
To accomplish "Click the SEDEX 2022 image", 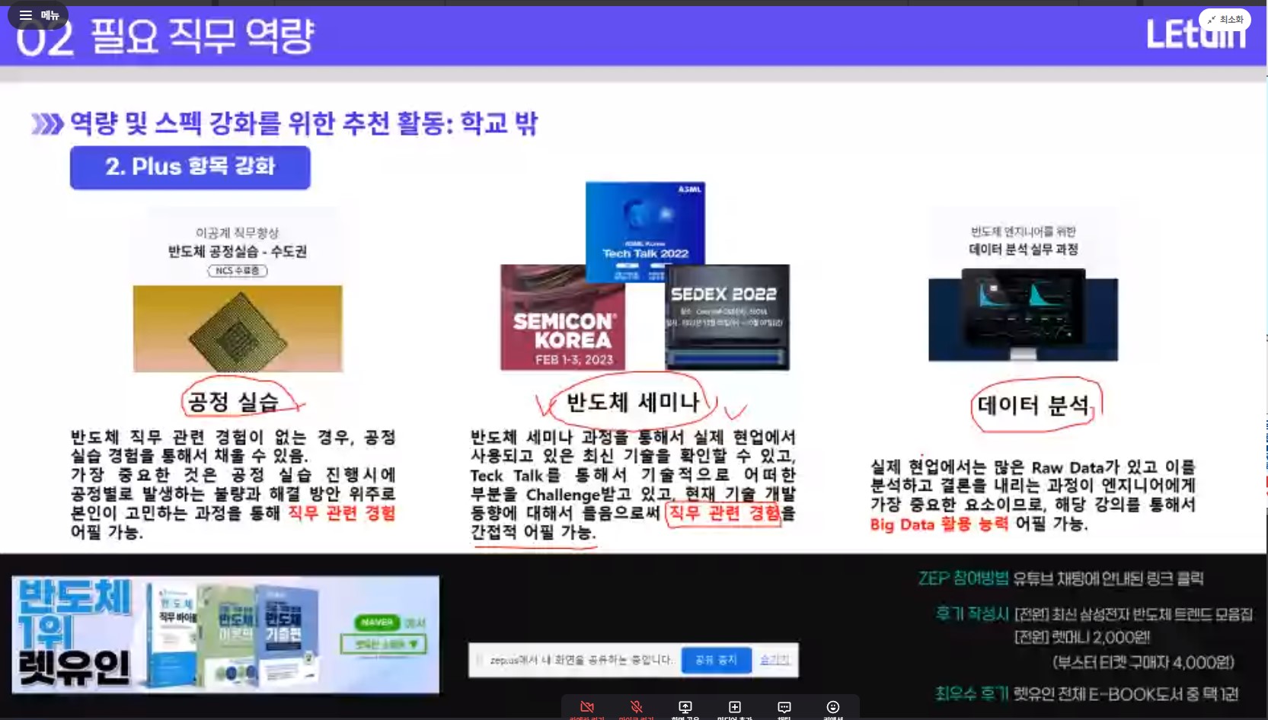I will tap(727, 317).
